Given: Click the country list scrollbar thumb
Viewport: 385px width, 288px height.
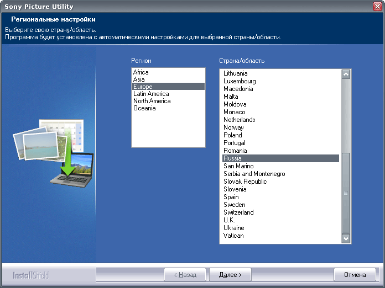Looking at the screenshot, I should pos(346,193).
